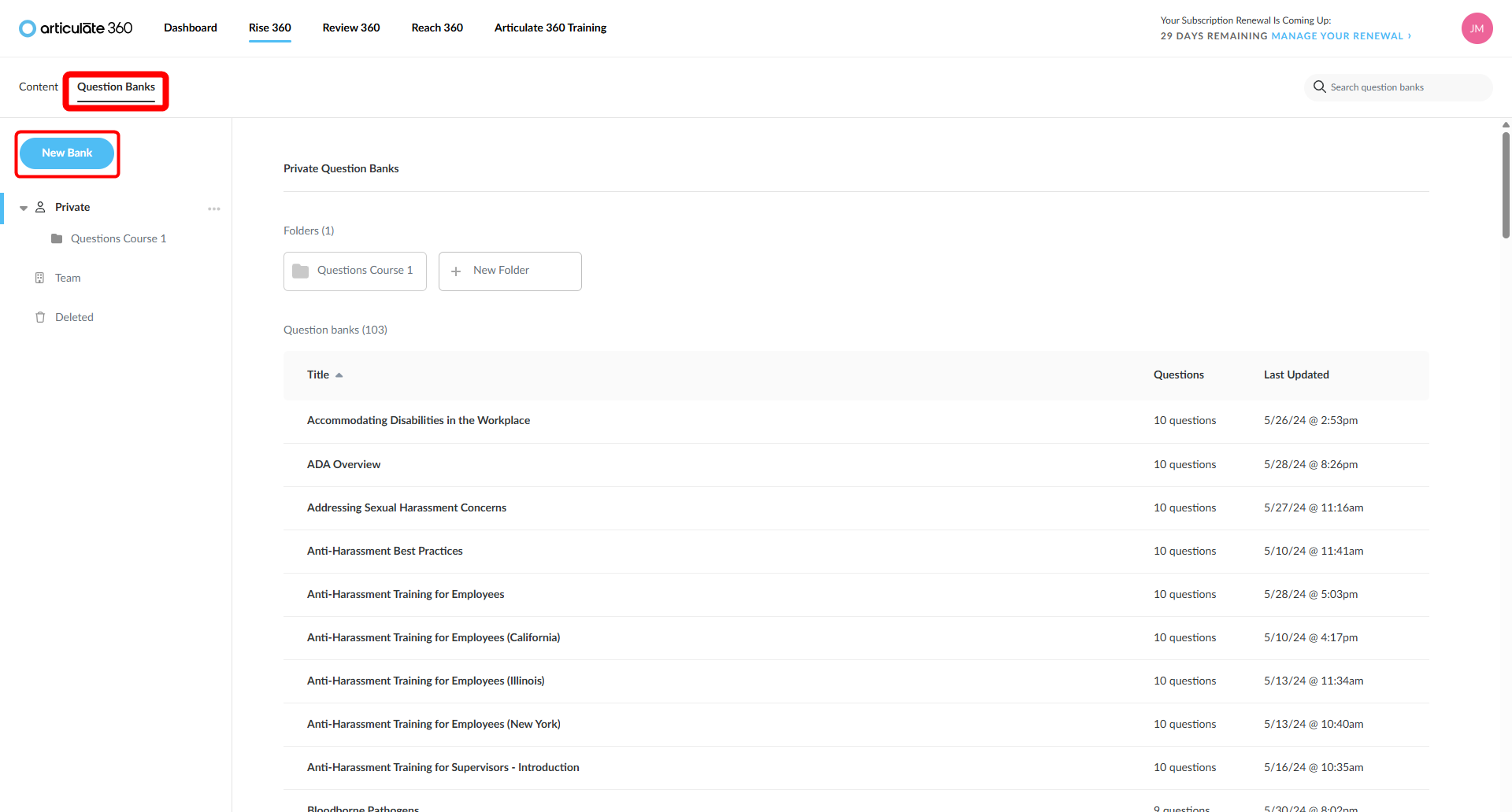Open the Questions Course 1 folder card
Image resolution: width=1512 pixels, height=812 pixels.
point(355,271)
